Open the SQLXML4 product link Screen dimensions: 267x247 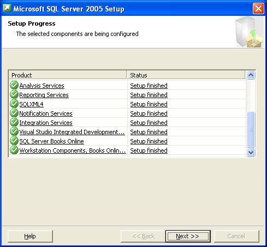[x=31, y=104]
